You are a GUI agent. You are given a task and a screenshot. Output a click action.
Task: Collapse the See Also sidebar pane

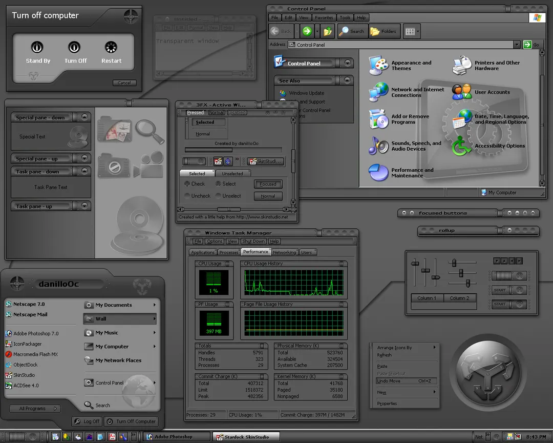(x=347, y=80)
